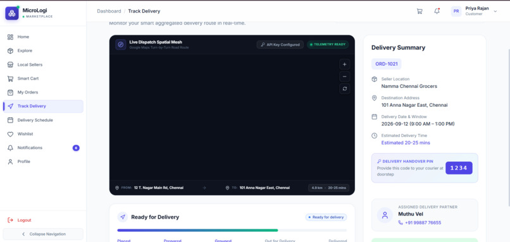Viewport: 510px width, 242px height.
Task: Click Namma Chennai Grocers seller name
Action: click(x=409, y=87)
